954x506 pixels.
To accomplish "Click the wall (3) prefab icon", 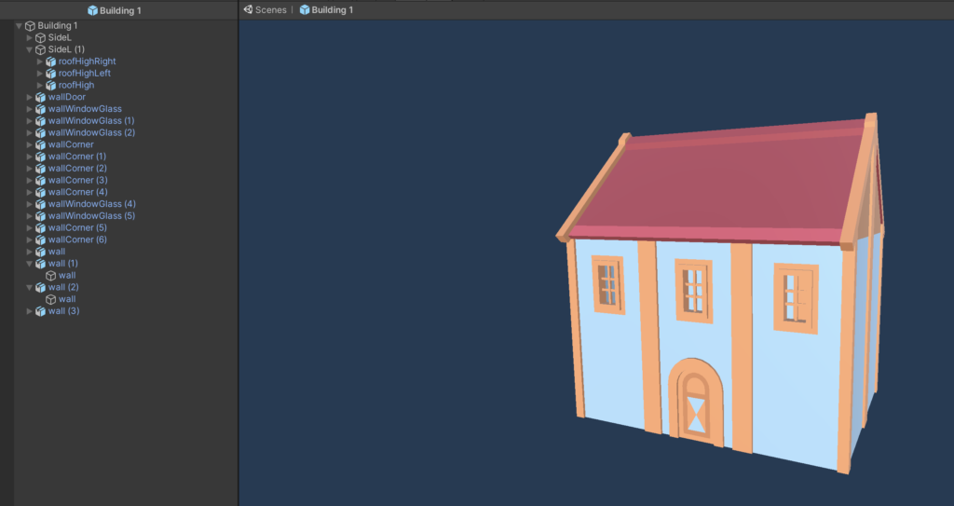I will click(40, 311).
